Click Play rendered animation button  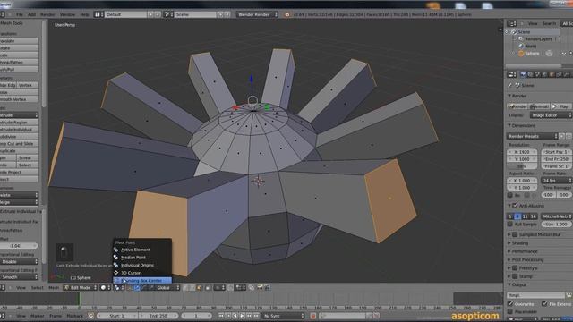[561, 106]
